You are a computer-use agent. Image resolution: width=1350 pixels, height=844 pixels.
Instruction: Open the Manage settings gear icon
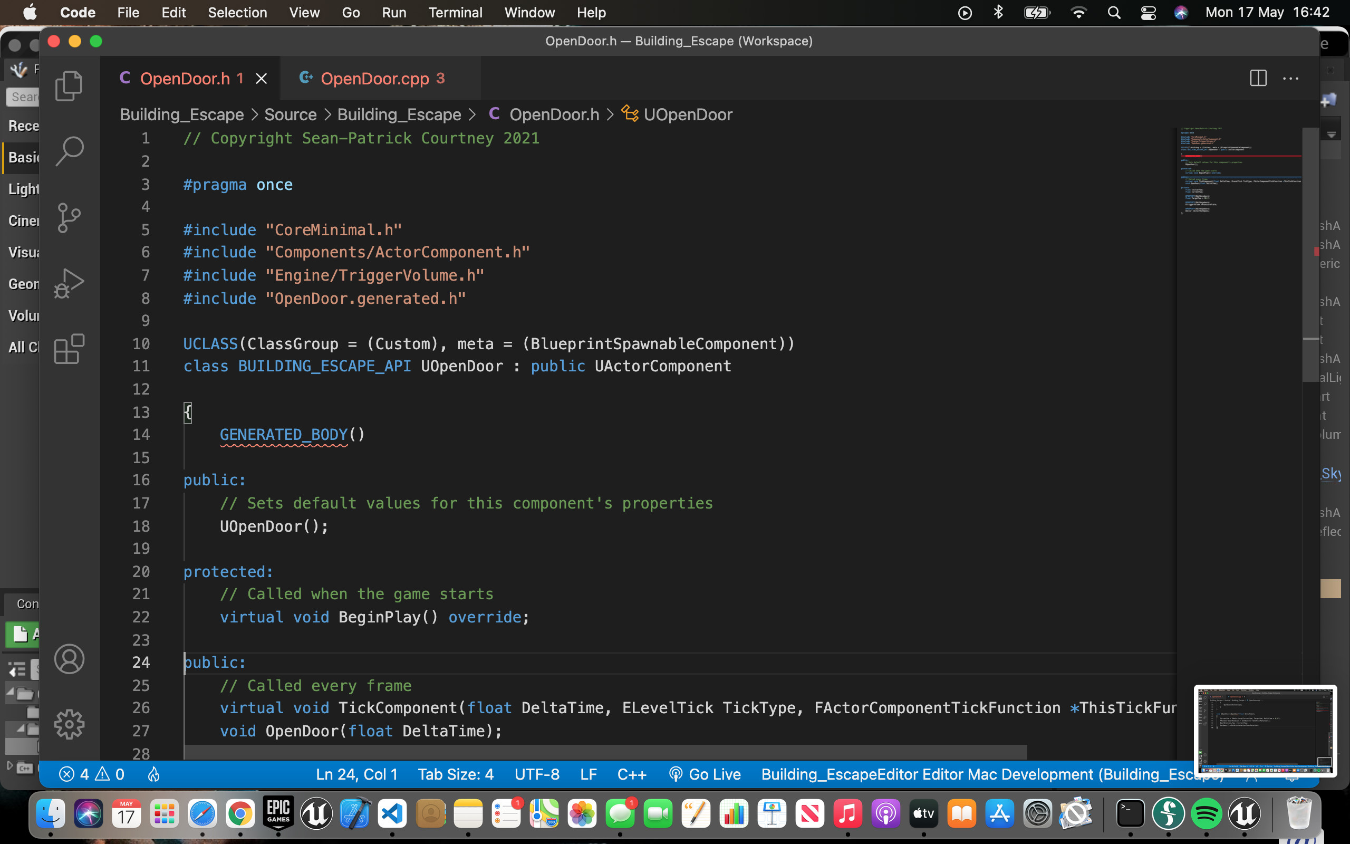(x=69, y=724)
